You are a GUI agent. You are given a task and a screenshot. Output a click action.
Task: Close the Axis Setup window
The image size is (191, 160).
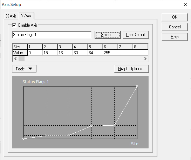(x=185, y=5)
